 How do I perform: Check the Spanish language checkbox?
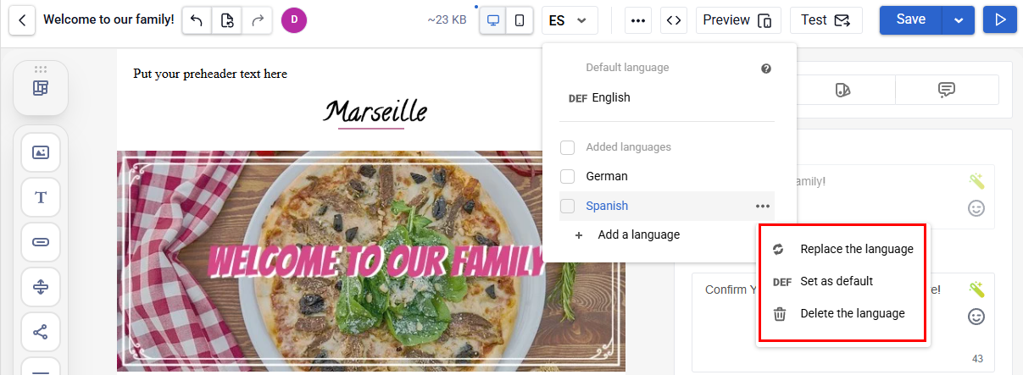568,206
